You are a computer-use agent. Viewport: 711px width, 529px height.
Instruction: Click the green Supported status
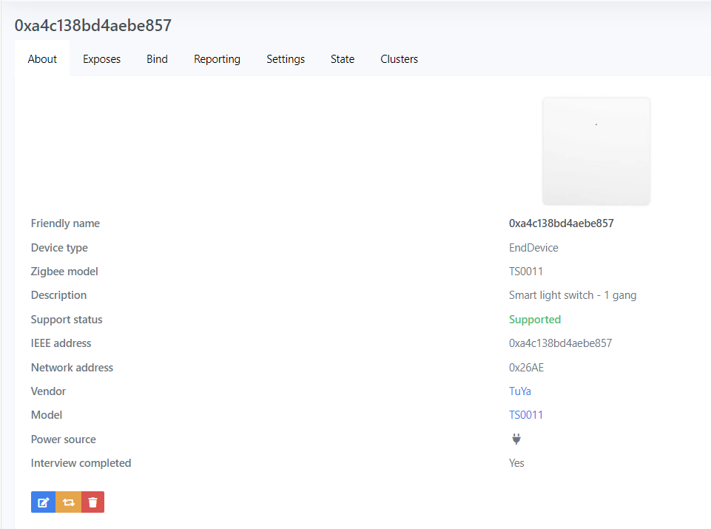(x=535, y=320)
